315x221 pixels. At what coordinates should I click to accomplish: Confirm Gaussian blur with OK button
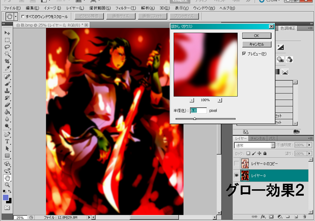click(x=256, y=35)
